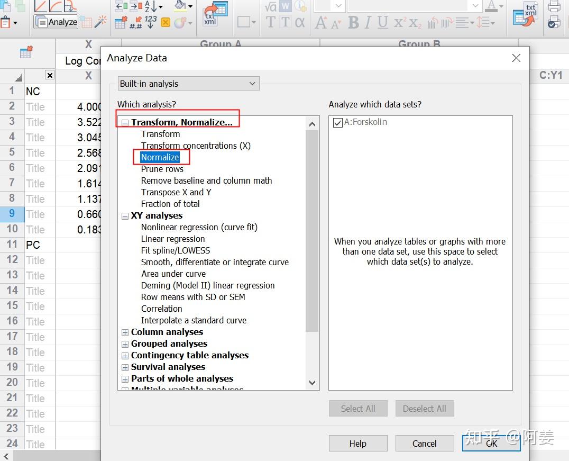Click the magic wand icon

tap(100, 22)
